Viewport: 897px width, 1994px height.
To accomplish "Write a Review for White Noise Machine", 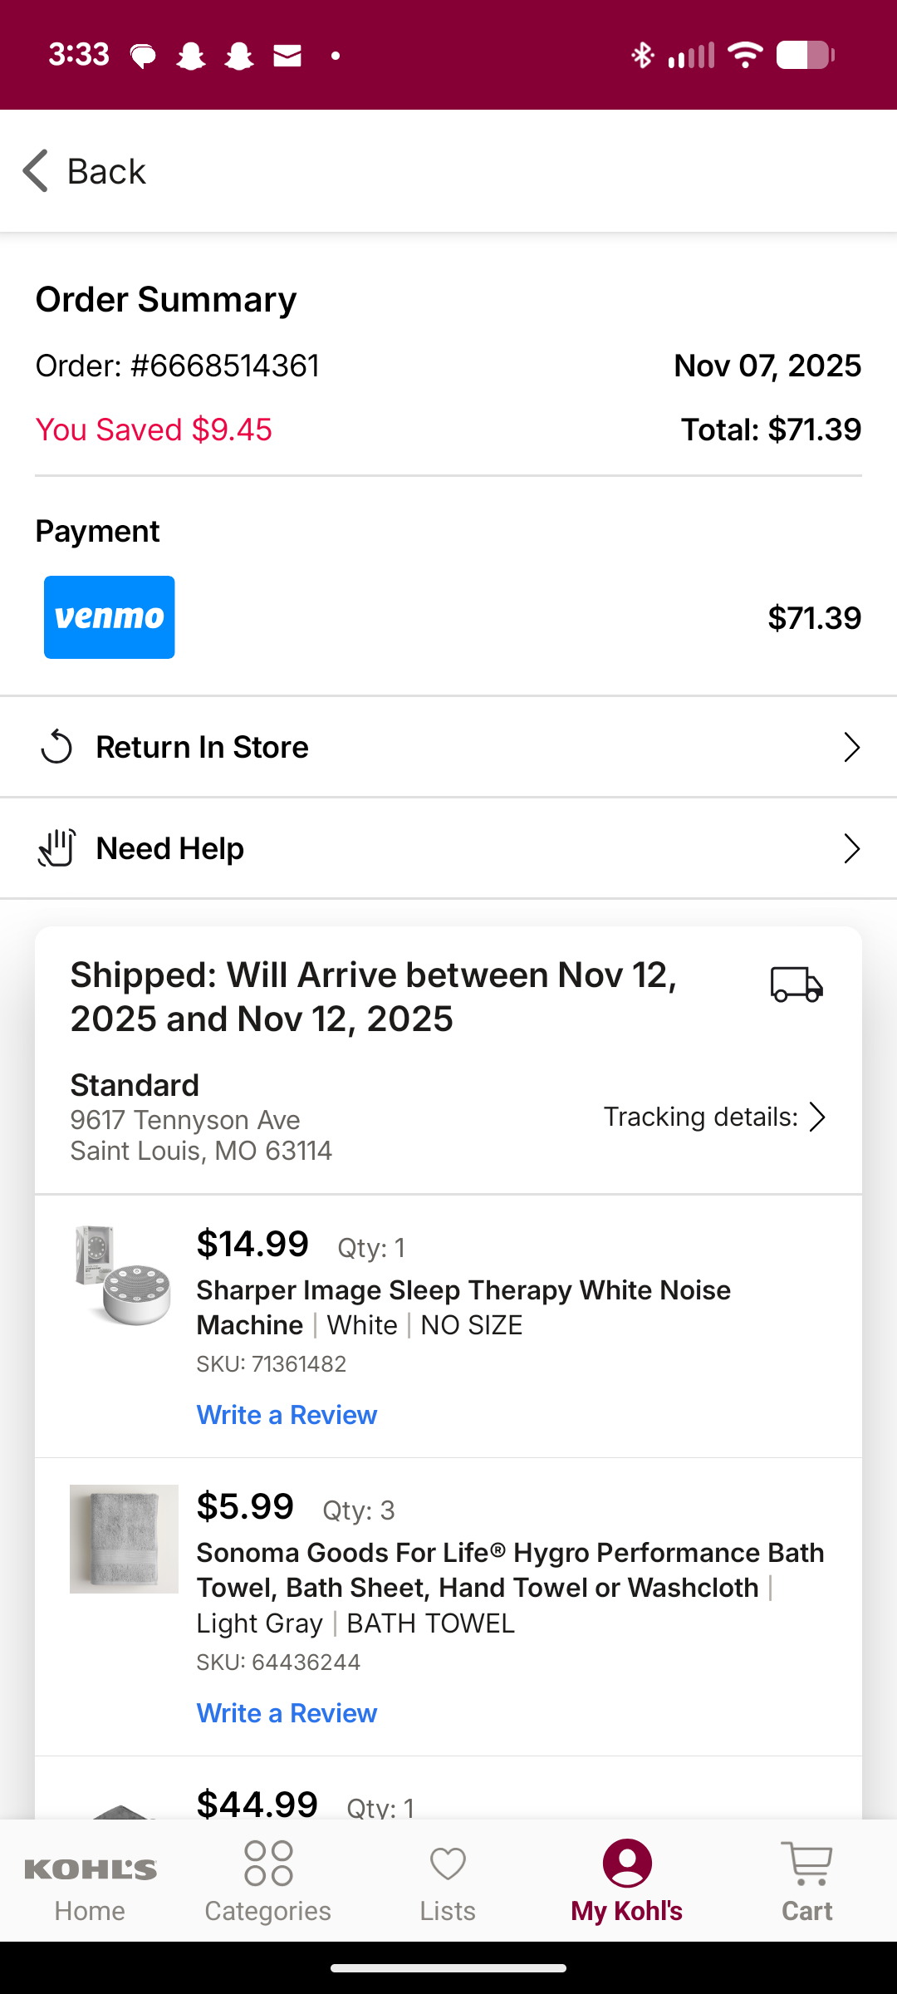I will (287, 1415).
